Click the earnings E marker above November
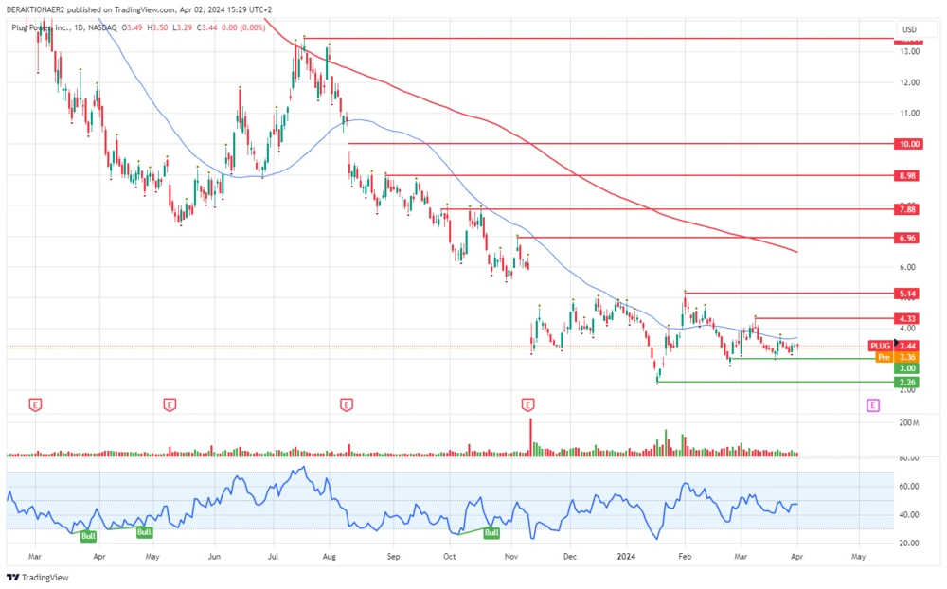Screen dimensions: 947x589 click(x=527, y=405)
